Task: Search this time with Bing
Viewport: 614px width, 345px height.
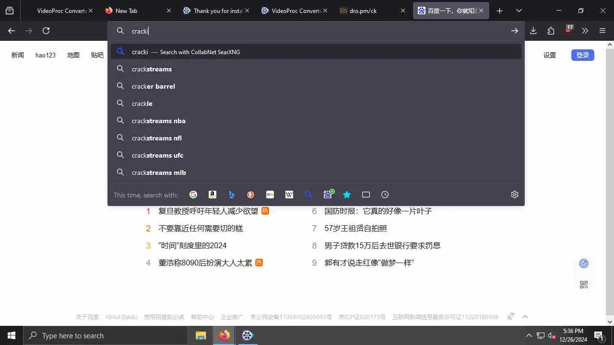Action: click(232, 195)
